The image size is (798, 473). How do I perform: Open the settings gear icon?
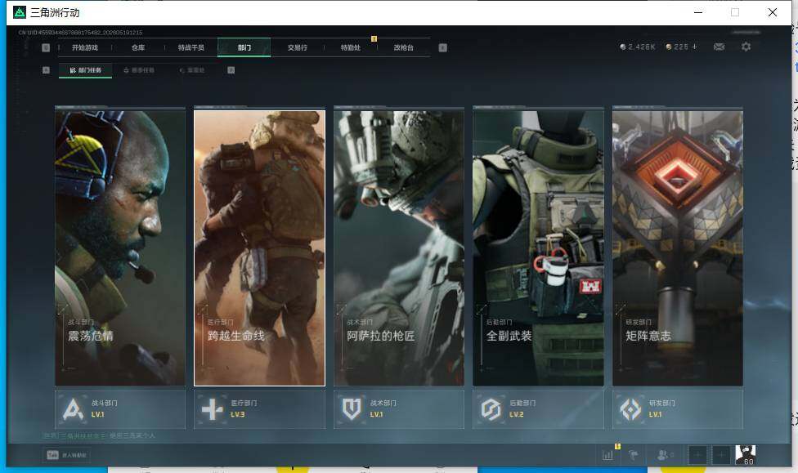746,47
